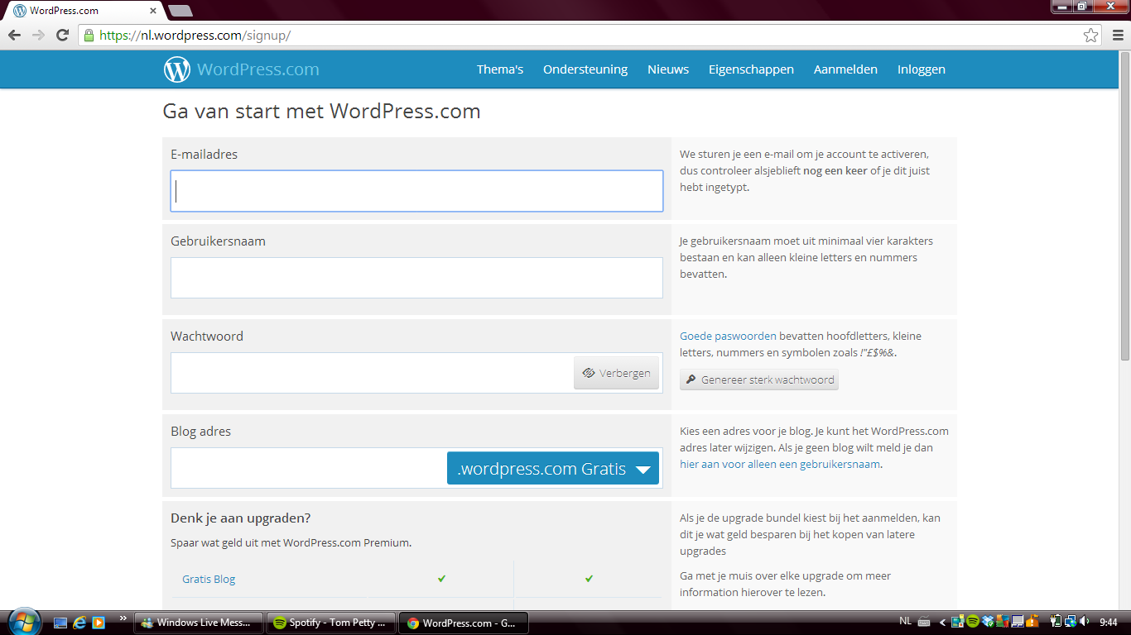Viewport: 1131px width, 635px height.
Task: Open Internet Explorer from quick launch
Action: click(79, 623)
